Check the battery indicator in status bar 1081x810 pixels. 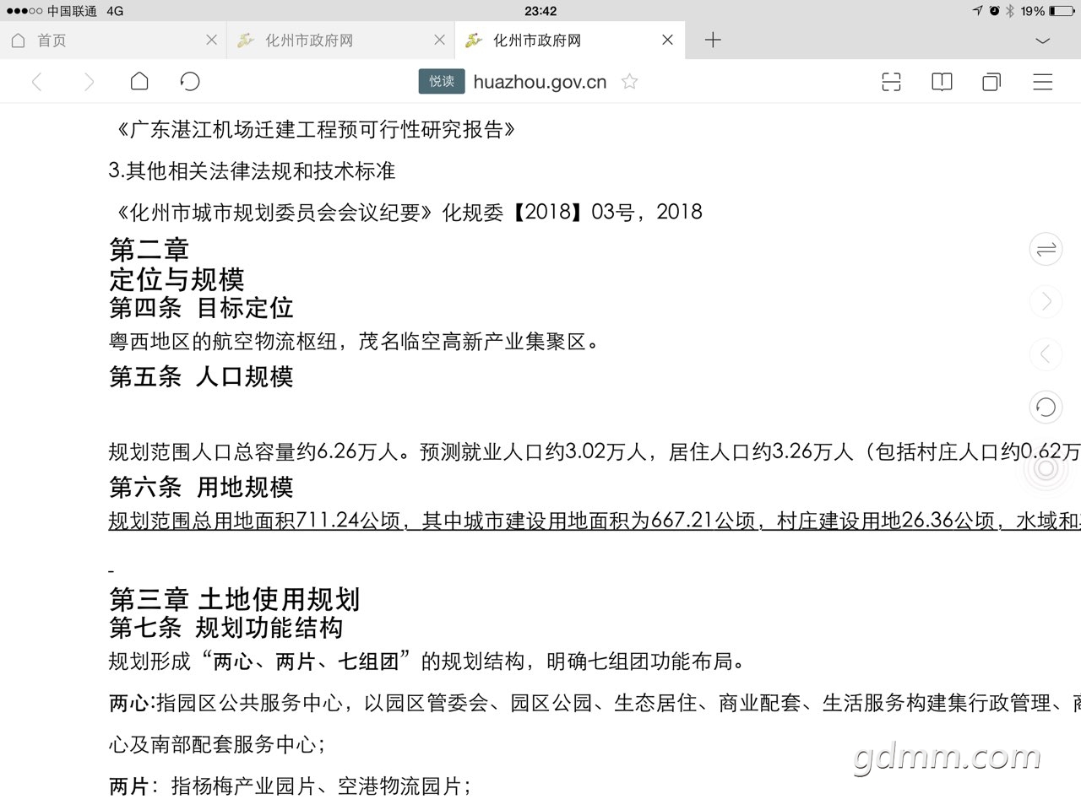tap(1062, 11)
